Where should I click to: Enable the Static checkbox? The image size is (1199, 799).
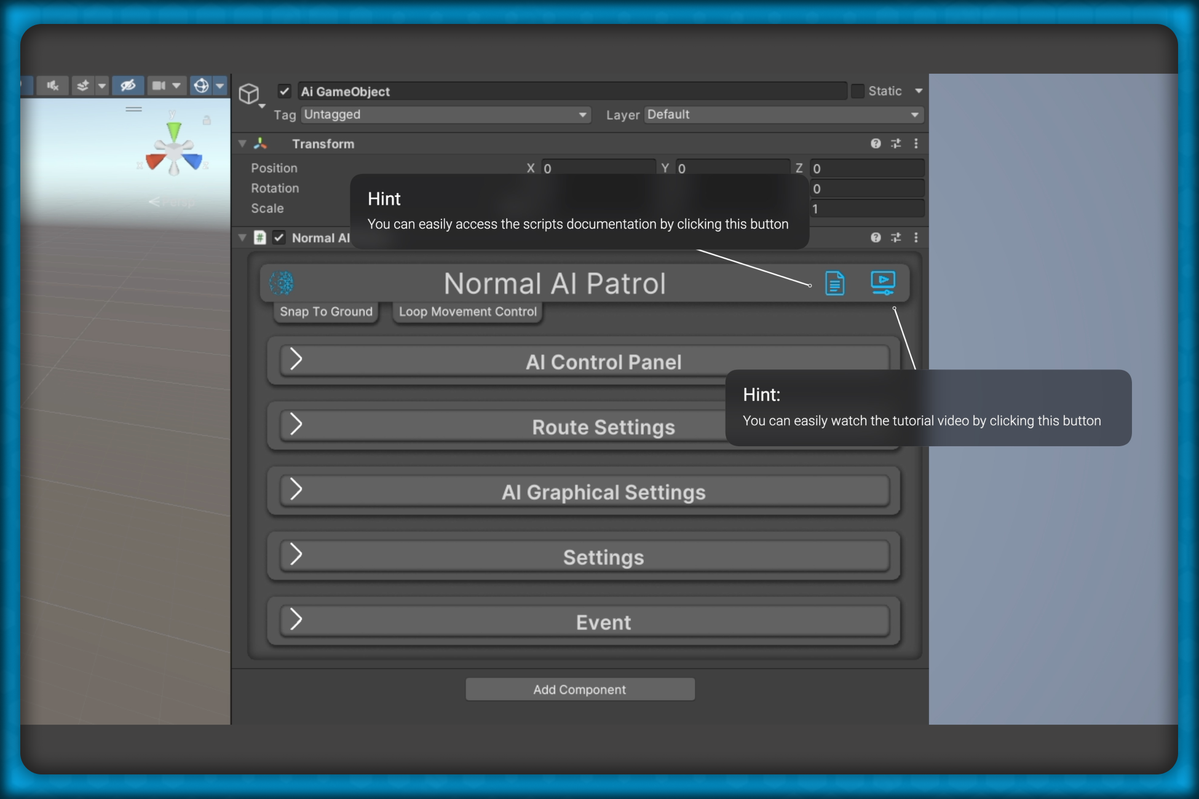858,91
